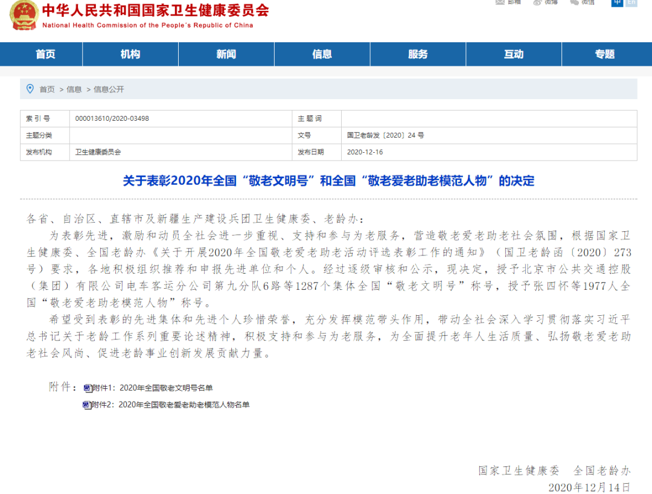Click the location pin icon in breadcrumb
This screenshot has width=652, height=494.
pyautogui.click(x=30, y=89)
